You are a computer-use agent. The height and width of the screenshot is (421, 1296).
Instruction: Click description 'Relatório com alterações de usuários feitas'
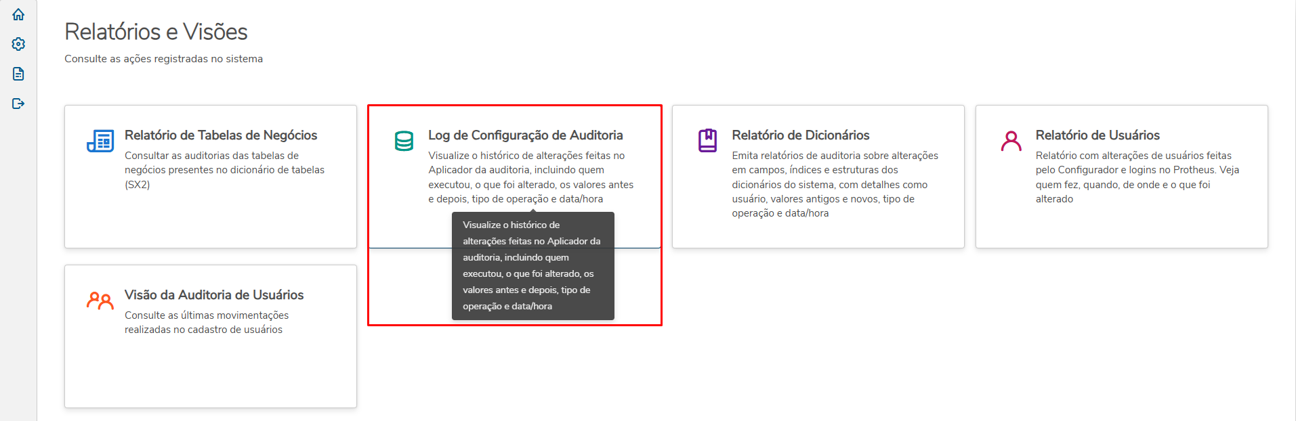coord(1137,177)
